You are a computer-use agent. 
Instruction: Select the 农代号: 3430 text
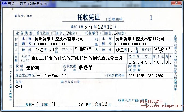coord(23,16)
